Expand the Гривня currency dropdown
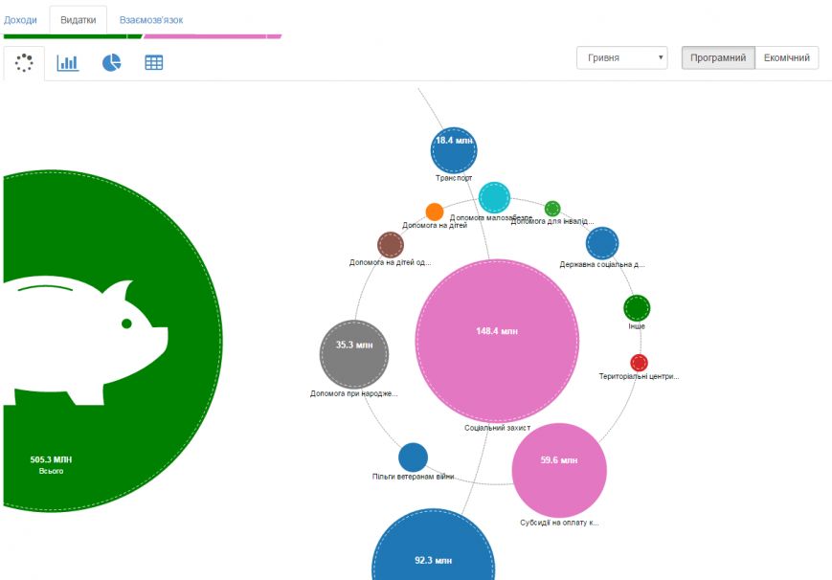 (x=622, y=57)
